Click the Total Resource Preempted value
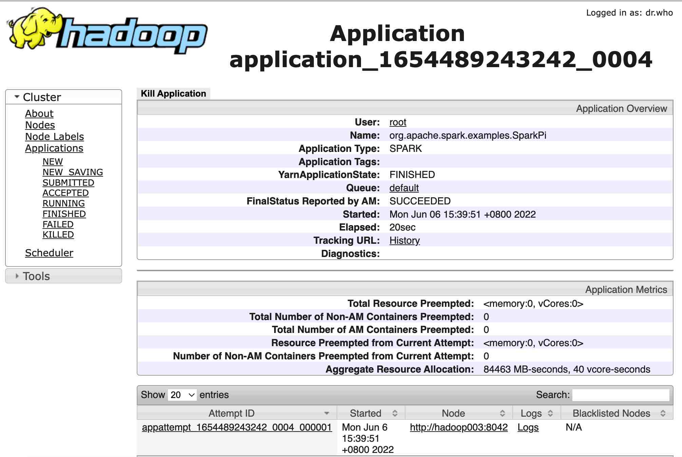The width and height of the screenshot is (682, 457). click(533, 303)
